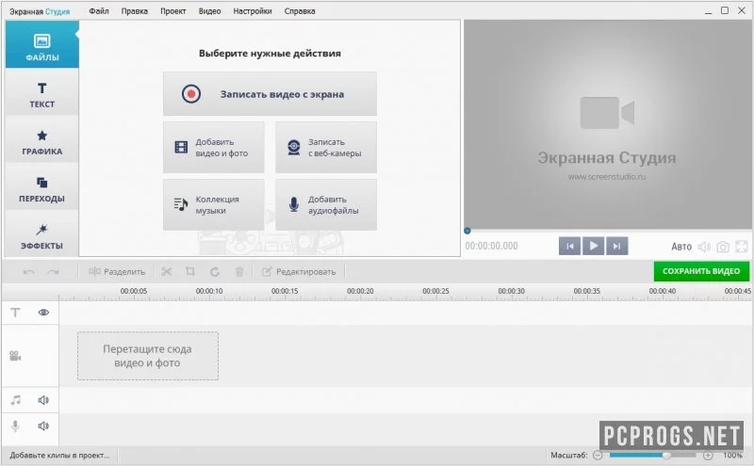
Task: Click the music track note icon
Action: point(16,400)
